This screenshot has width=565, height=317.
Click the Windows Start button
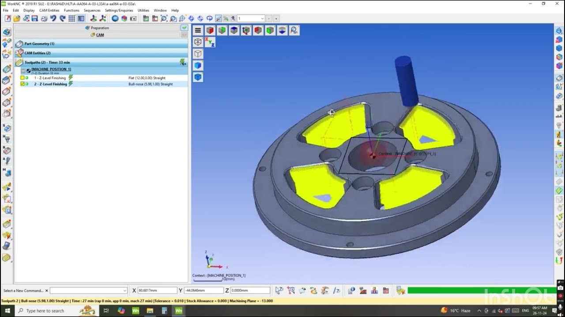click(7, 311)
